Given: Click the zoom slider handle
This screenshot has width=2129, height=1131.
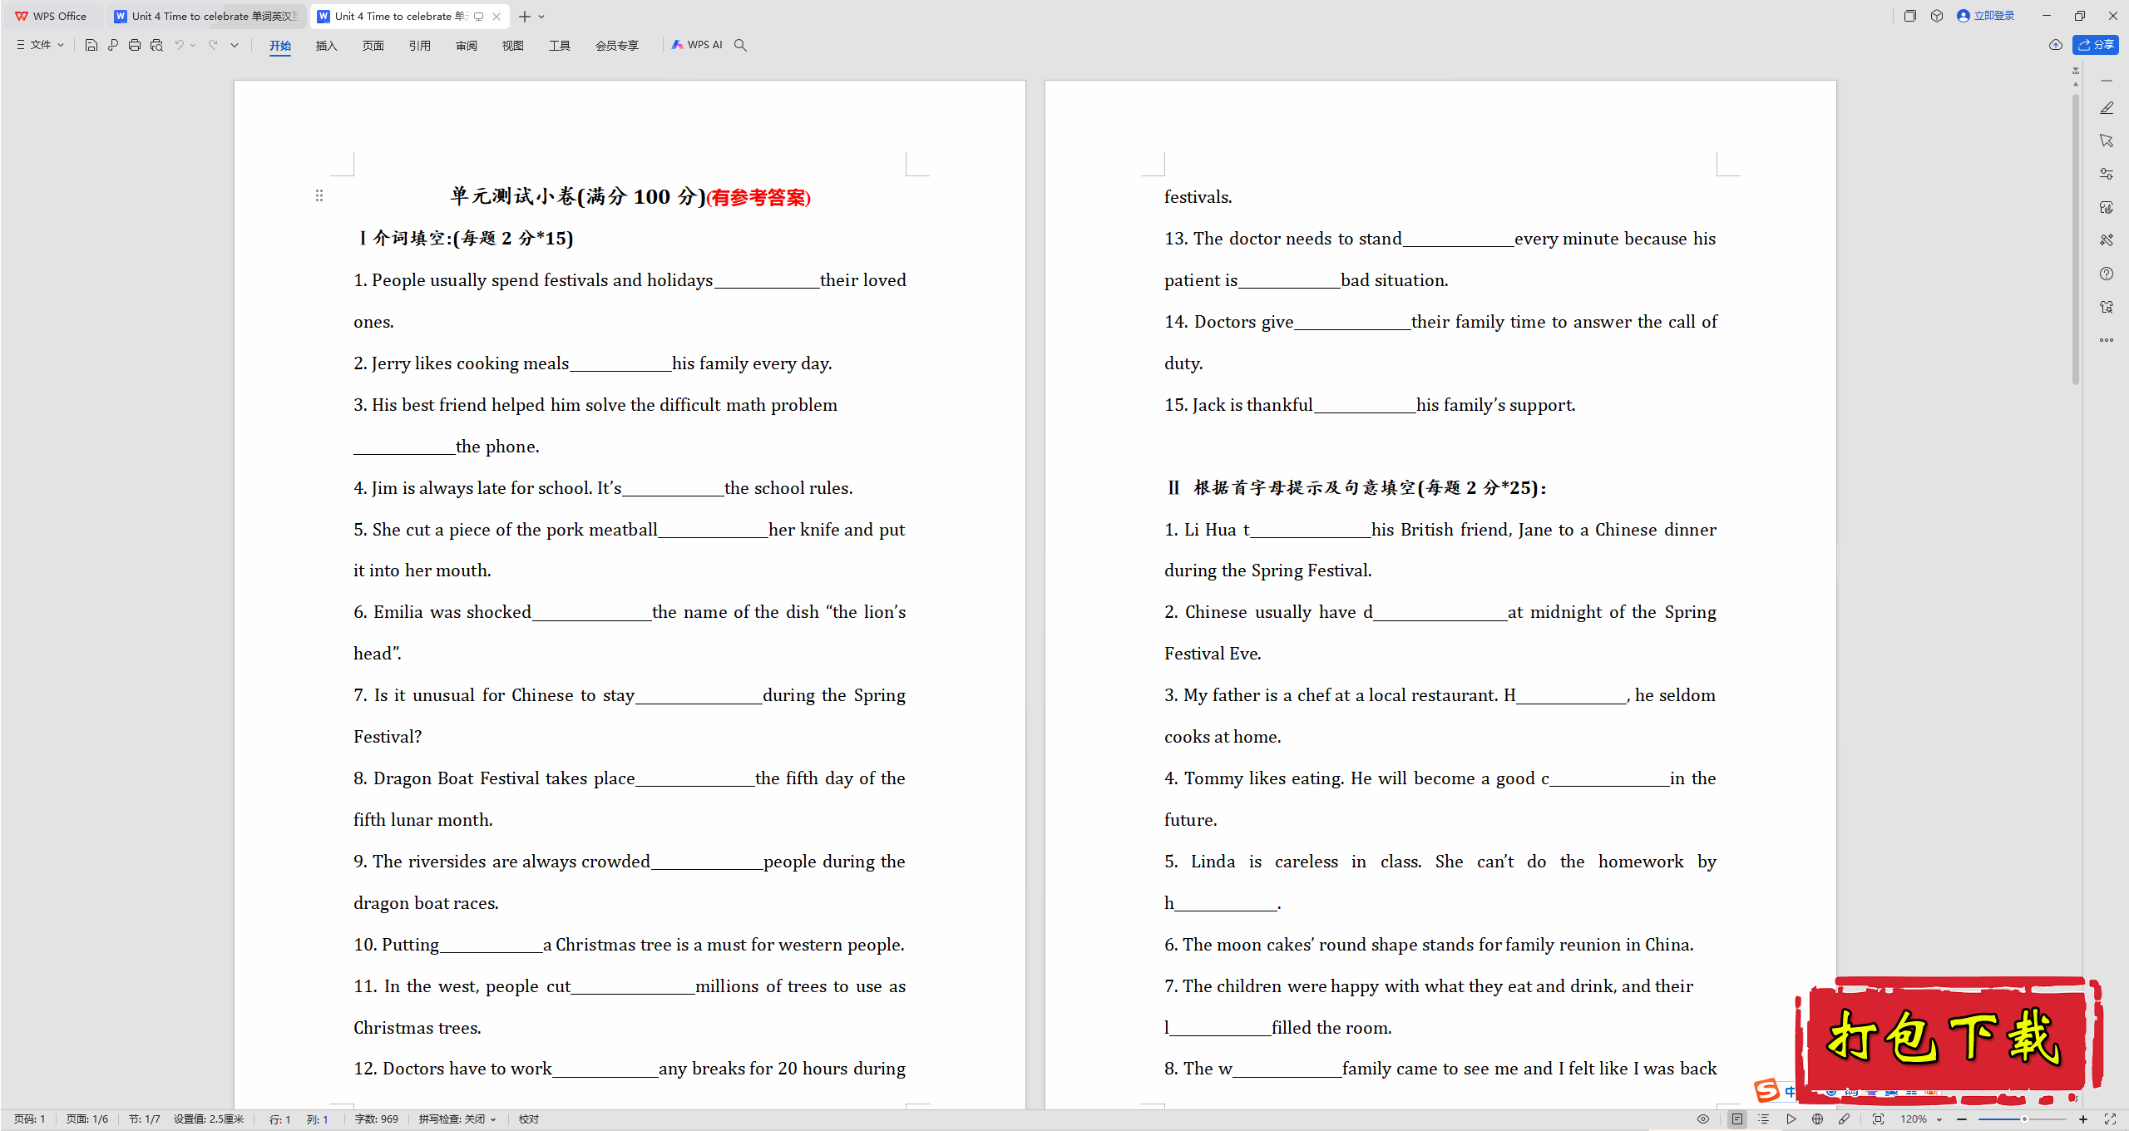Looking at the screenshot, I should (x=2024, y=1119).
